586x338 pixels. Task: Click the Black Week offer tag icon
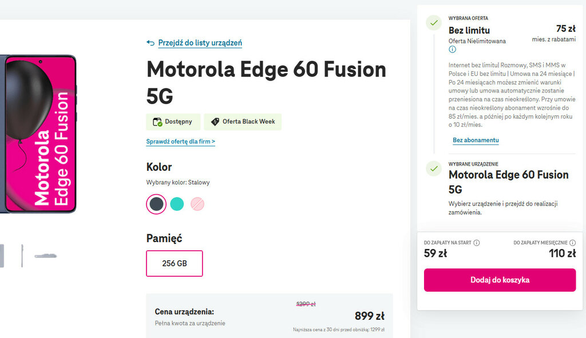[215, 122]
